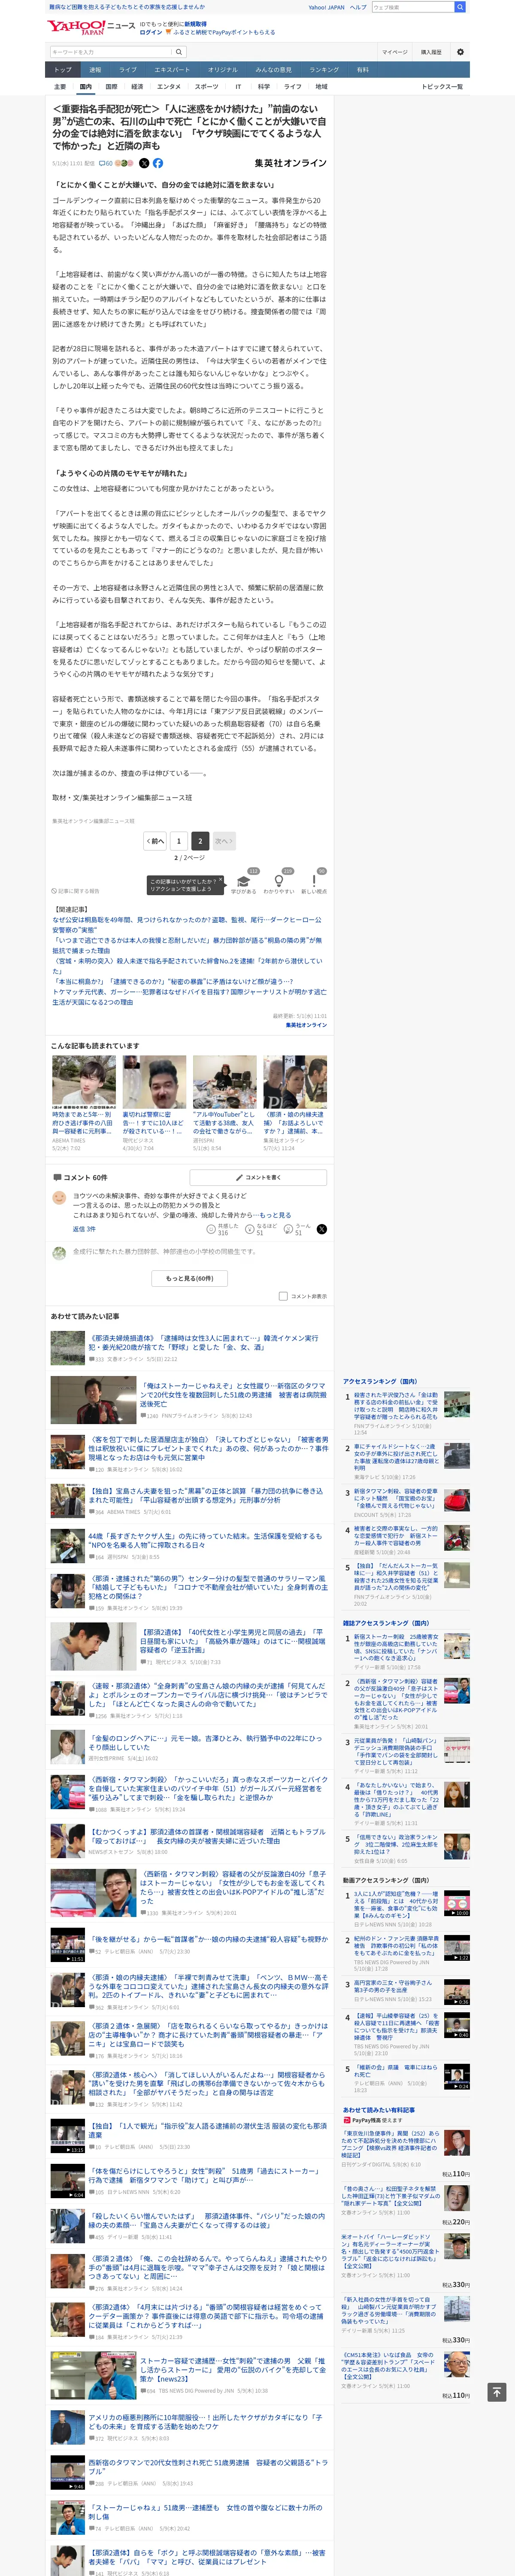Open the ライブ main tab
Screen dimensions: 515x2576
(128, 70)
